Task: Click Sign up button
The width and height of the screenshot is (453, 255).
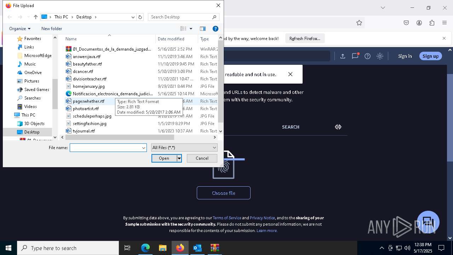Action: pyautogui.click(x=430, y=56)
